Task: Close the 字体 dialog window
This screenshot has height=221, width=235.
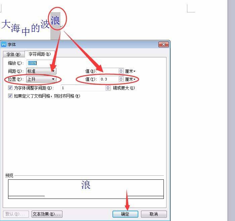Action: pyautogui.click(x=164, y=45)
